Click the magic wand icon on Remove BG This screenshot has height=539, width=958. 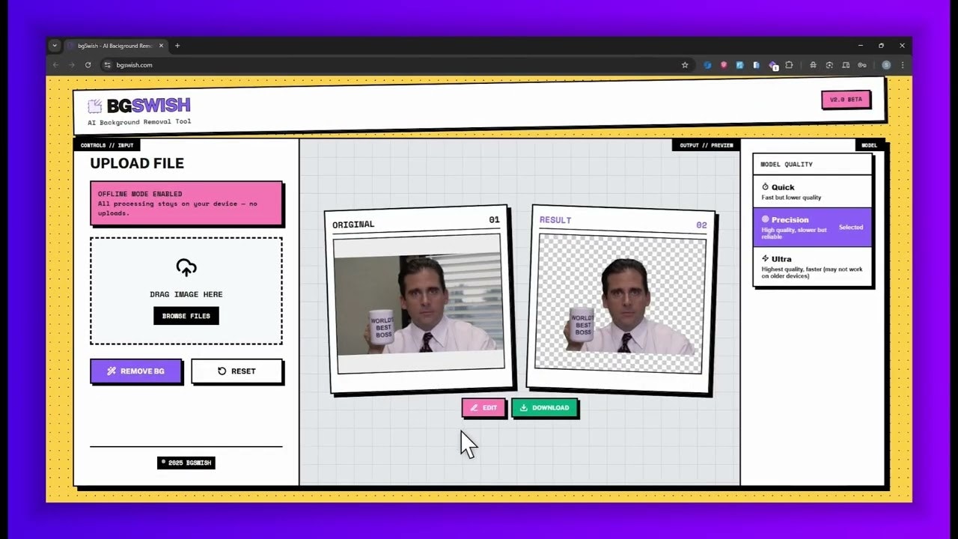[x=112, y=371]
